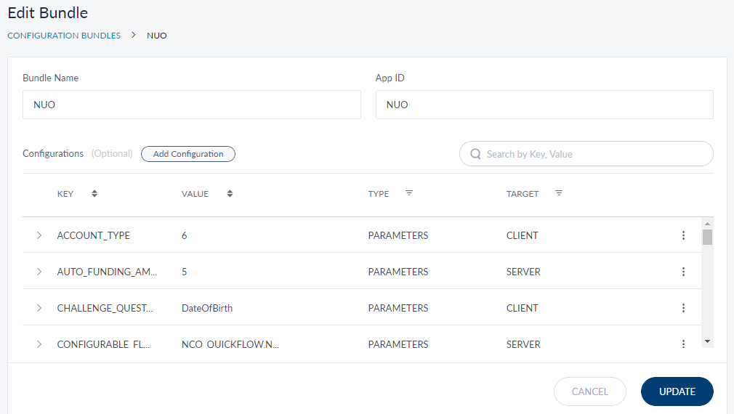
Task: Sort configurations by VALUE column
Action: pyautogui.click(x=230, y=194)
